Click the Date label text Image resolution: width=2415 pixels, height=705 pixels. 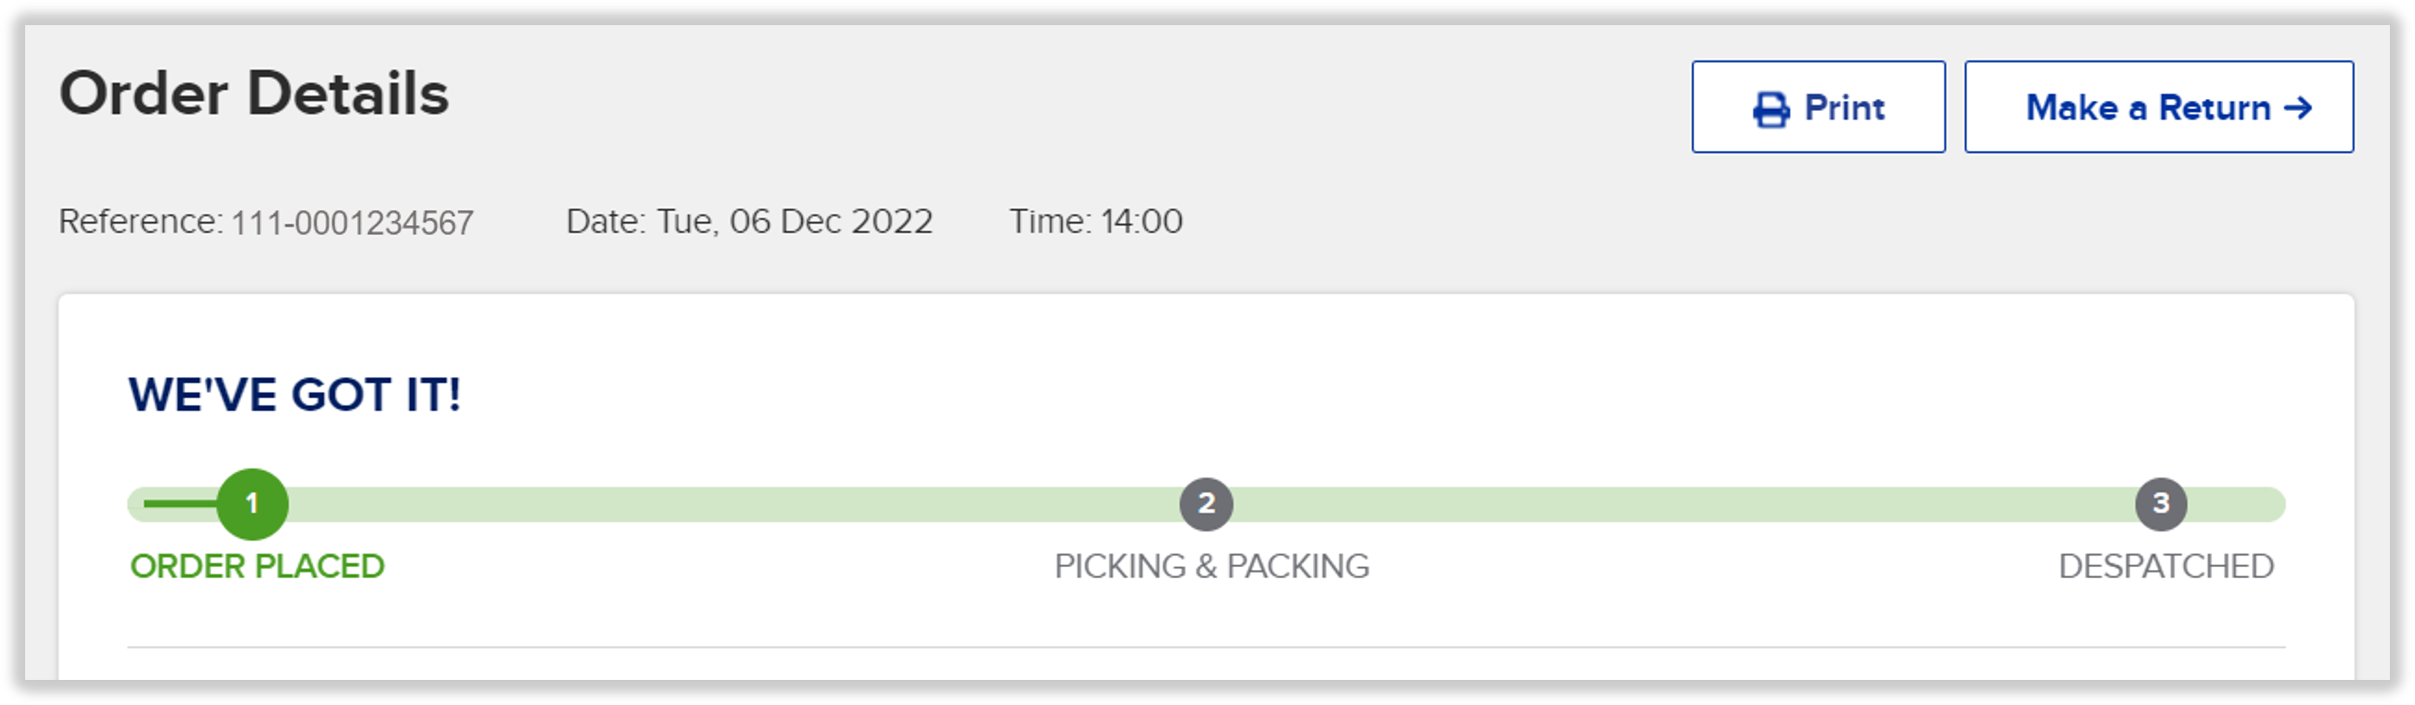coord(605,222)
